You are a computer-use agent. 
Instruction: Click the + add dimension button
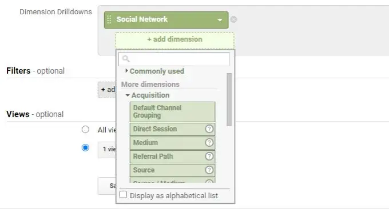coord(174,41)
